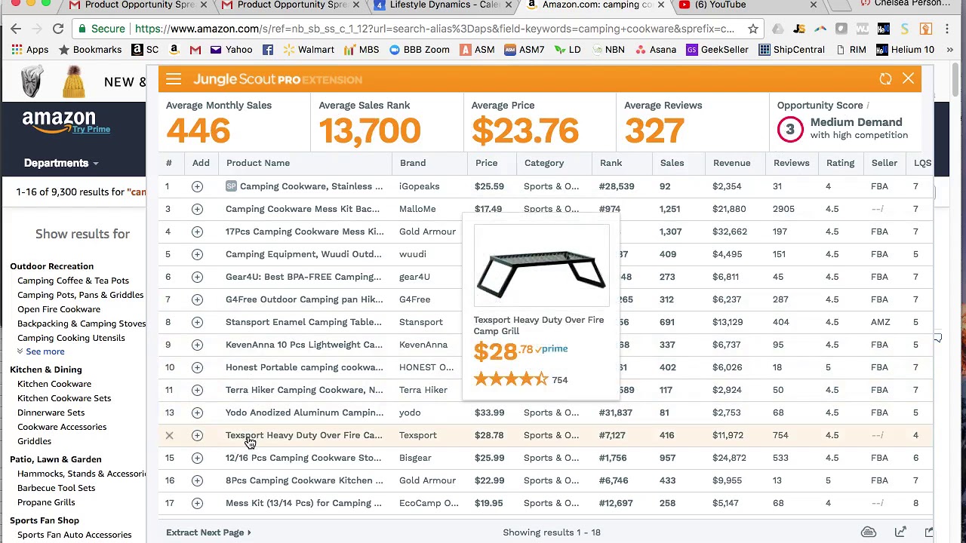Click Try Prime link under Amazon logo

tap(91, 129)
